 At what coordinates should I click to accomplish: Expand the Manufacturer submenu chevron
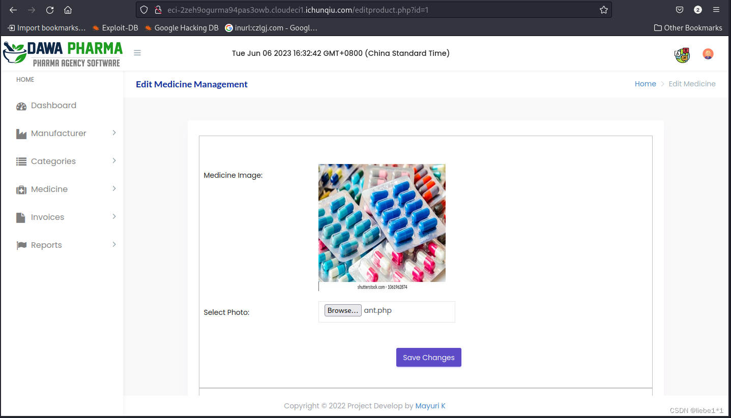(x=114, y=133)
